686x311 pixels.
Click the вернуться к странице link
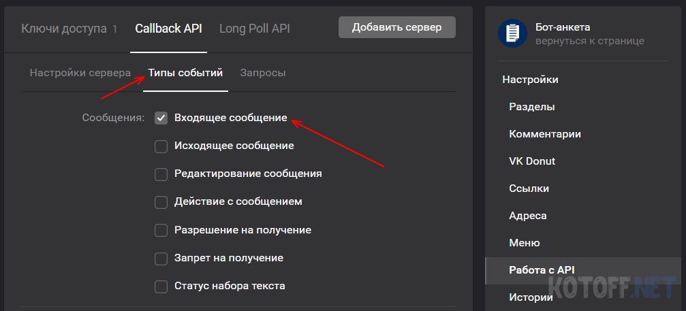coord(590,41)
